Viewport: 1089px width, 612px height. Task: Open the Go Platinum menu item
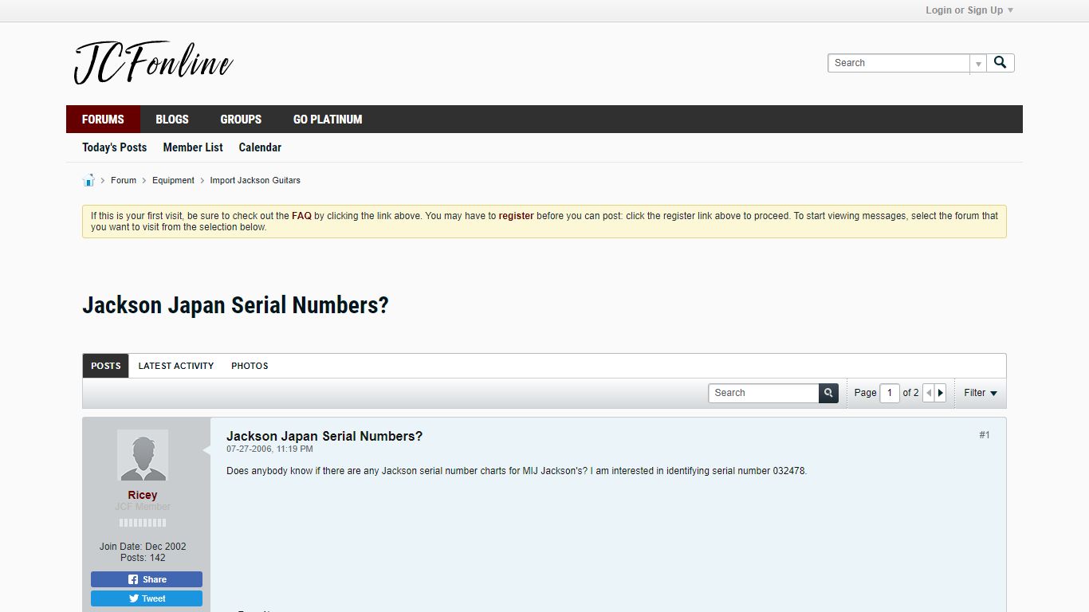coord(328,120)
